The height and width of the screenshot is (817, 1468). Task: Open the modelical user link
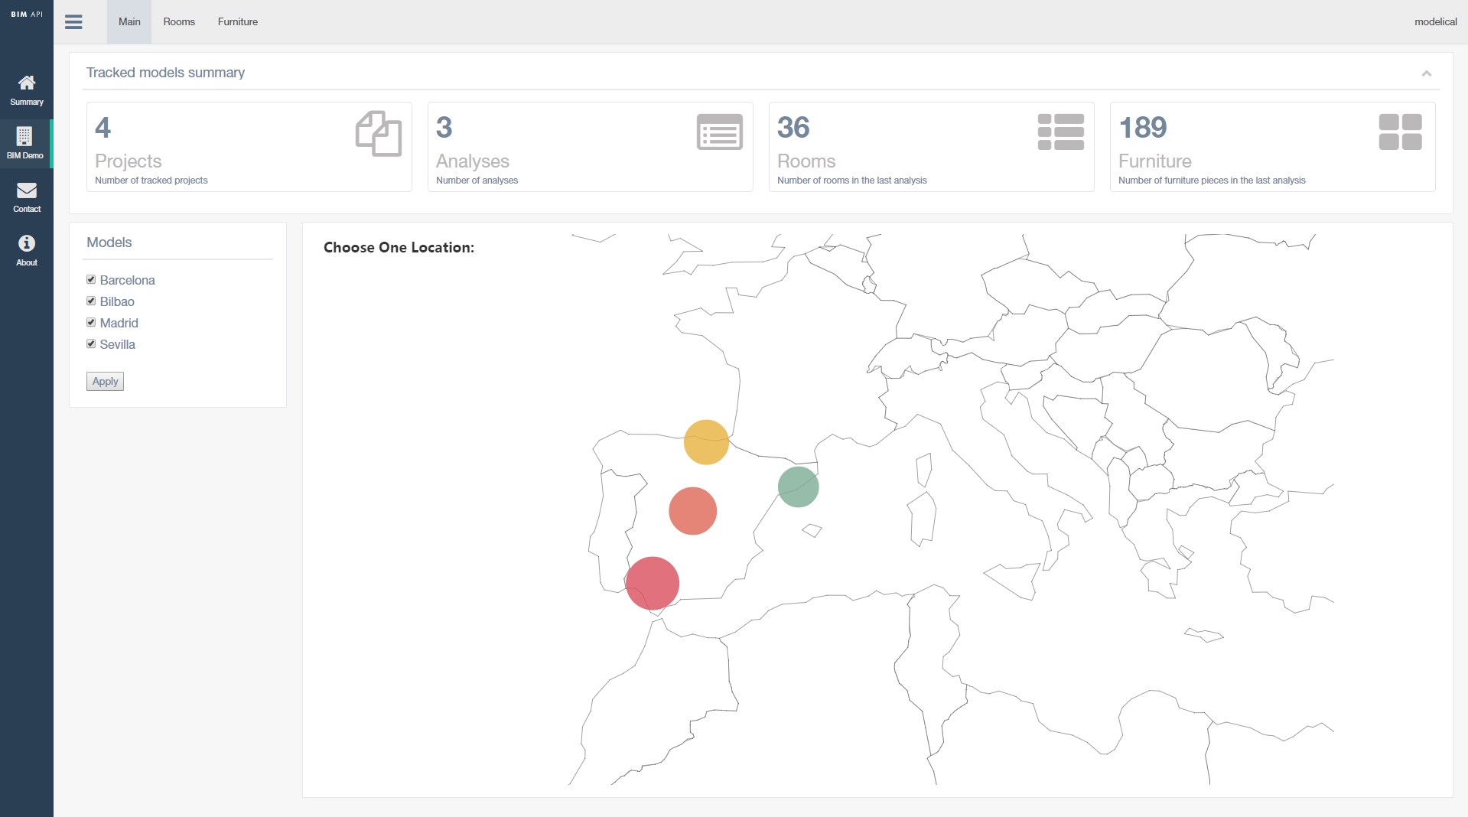pyautogui.click(x=1435, y=22)
